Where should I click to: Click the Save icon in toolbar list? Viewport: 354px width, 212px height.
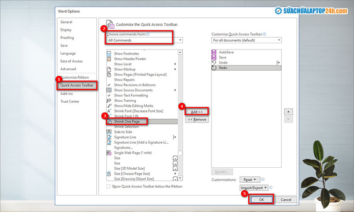pyautogui.click(x=214, y=57)
